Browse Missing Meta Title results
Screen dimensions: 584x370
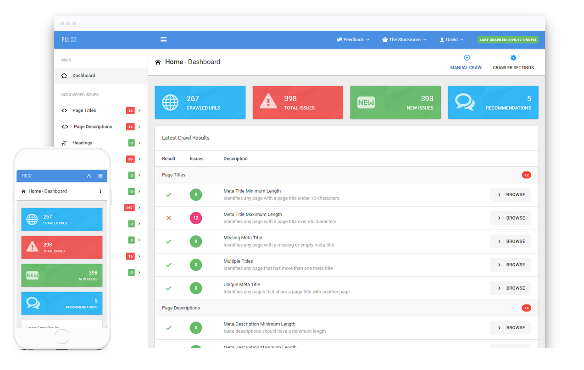tap(511, 242)
